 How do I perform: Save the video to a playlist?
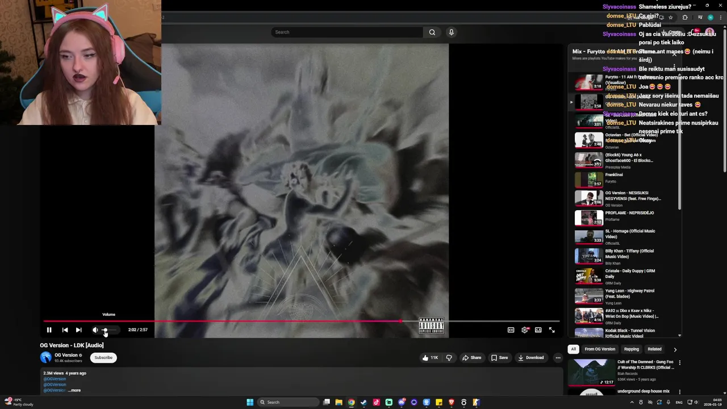pos(499,358)
